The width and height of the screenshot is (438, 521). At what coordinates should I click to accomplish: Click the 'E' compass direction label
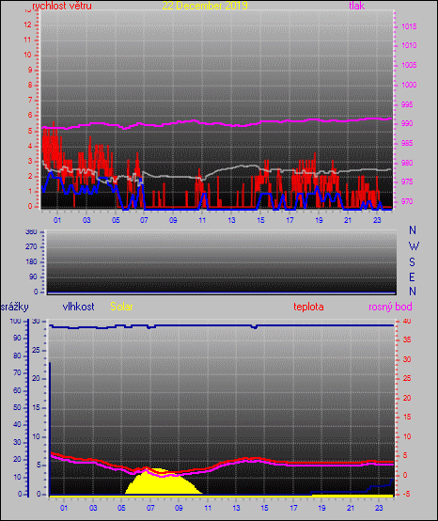[x=412, y=277]
